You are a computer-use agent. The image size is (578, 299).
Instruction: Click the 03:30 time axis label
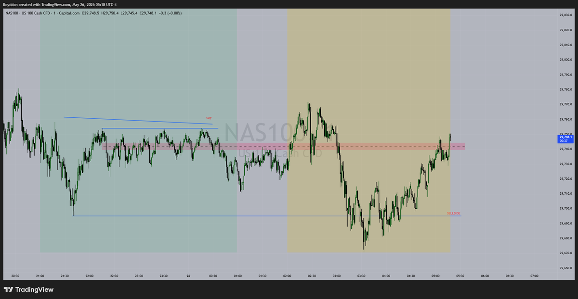pyautogui.click(x=361, y=276)
